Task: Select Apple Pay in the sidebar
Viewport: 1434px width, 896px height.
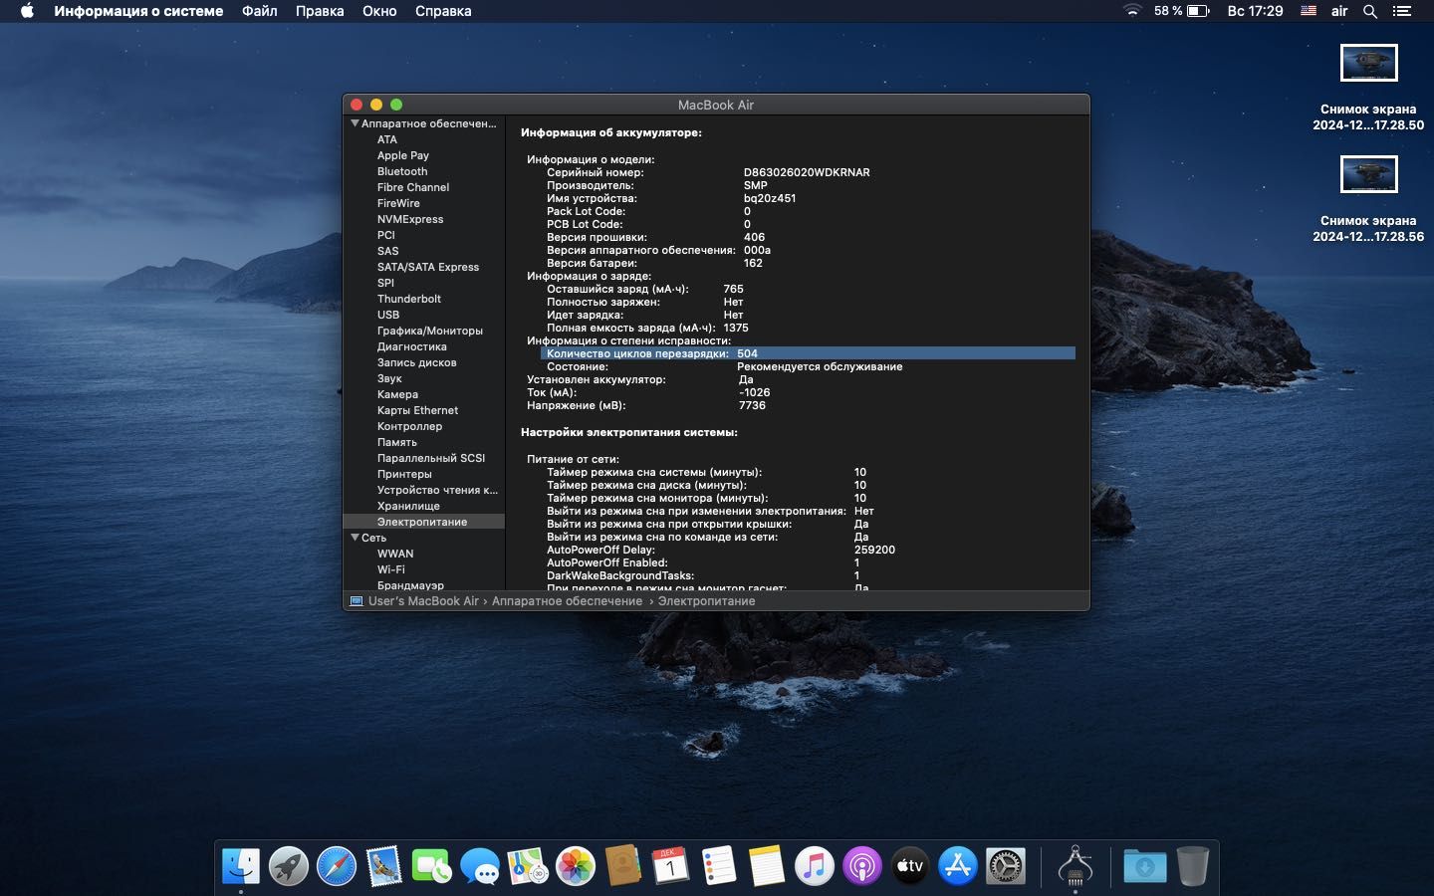Action: coord(403,155)
